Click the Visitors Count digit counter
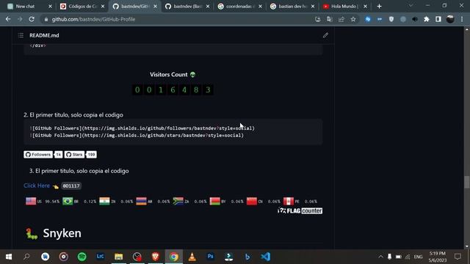Image resolution: width=470 pixels, height=264 pixels. tap(173, 89)
